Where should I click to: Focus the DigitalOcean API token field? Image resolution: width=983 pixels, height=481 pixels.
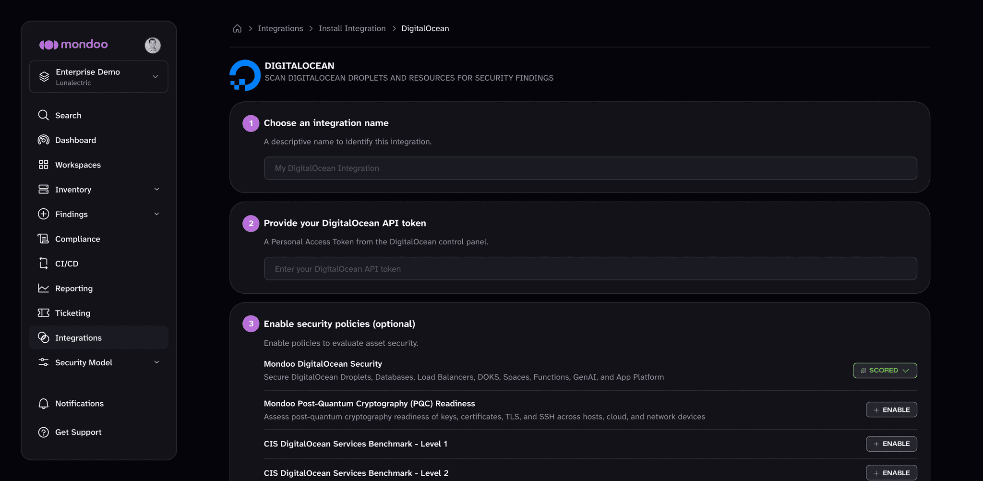pyautogui.click(x=590, y=269)
